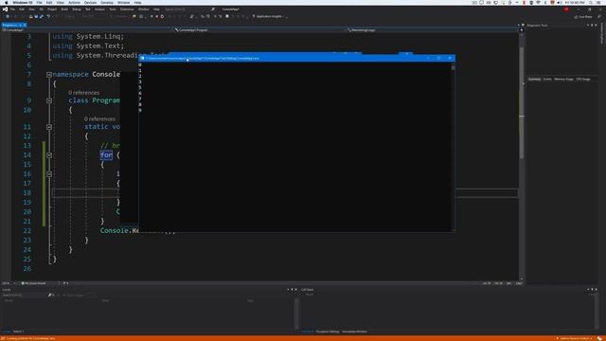Open Visual Studio Debug menu

(x=77, y=9)
